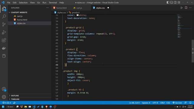Click the Run play button in editor toolbar

(182, 8)
